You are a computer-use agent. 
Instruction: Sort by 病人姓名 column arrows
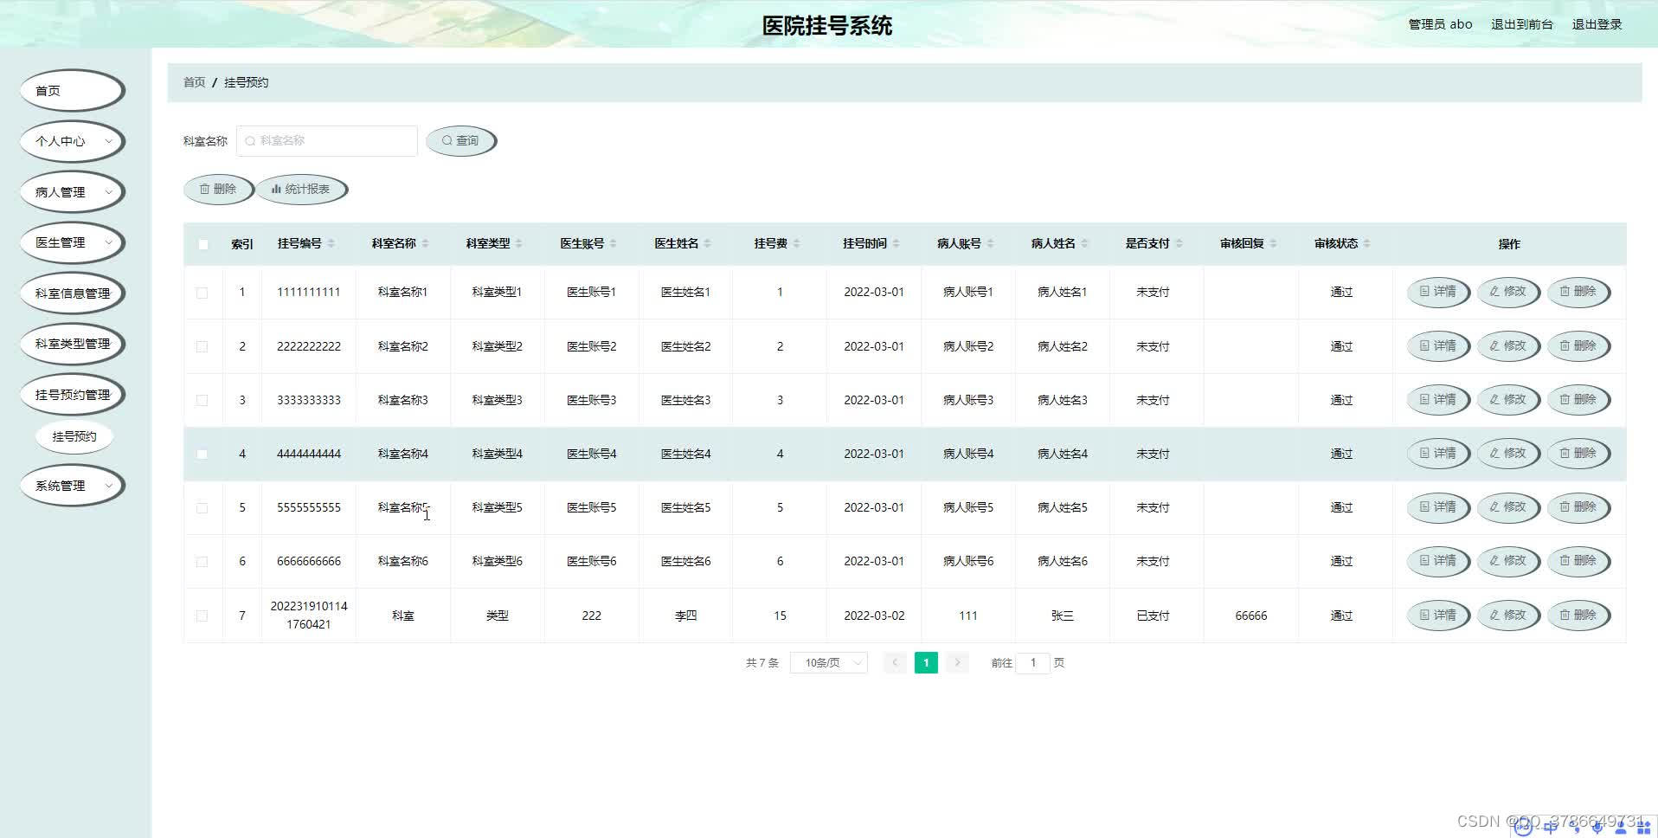pyautogui.click(x=1084, y=244)
